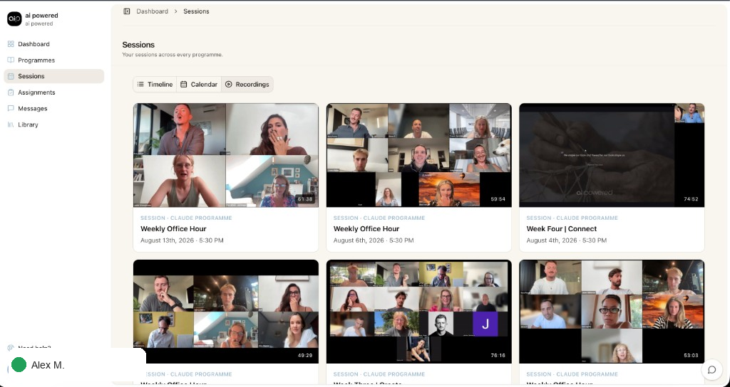Click the Dashboard sidebar icon
The image size is (730, 387).
(11, 44)
